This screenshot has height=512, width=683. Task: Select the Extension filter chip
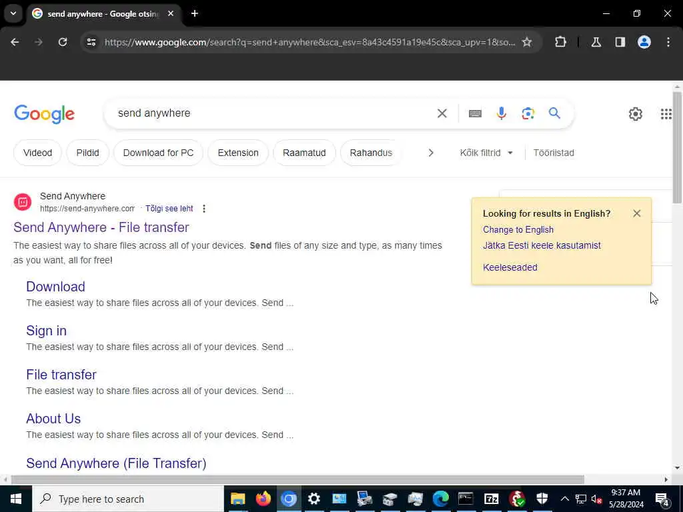coord(238,153)
